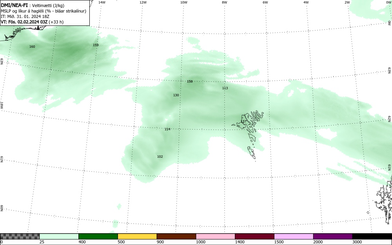Click the 60N latitude label on the left edge
The image size is (392, 245).
point(2,209)
